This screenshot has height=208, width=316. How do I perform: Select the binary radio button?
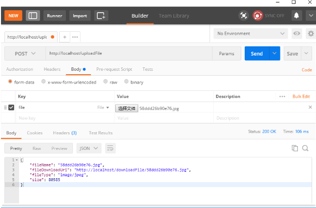click(x=126, y=82)
